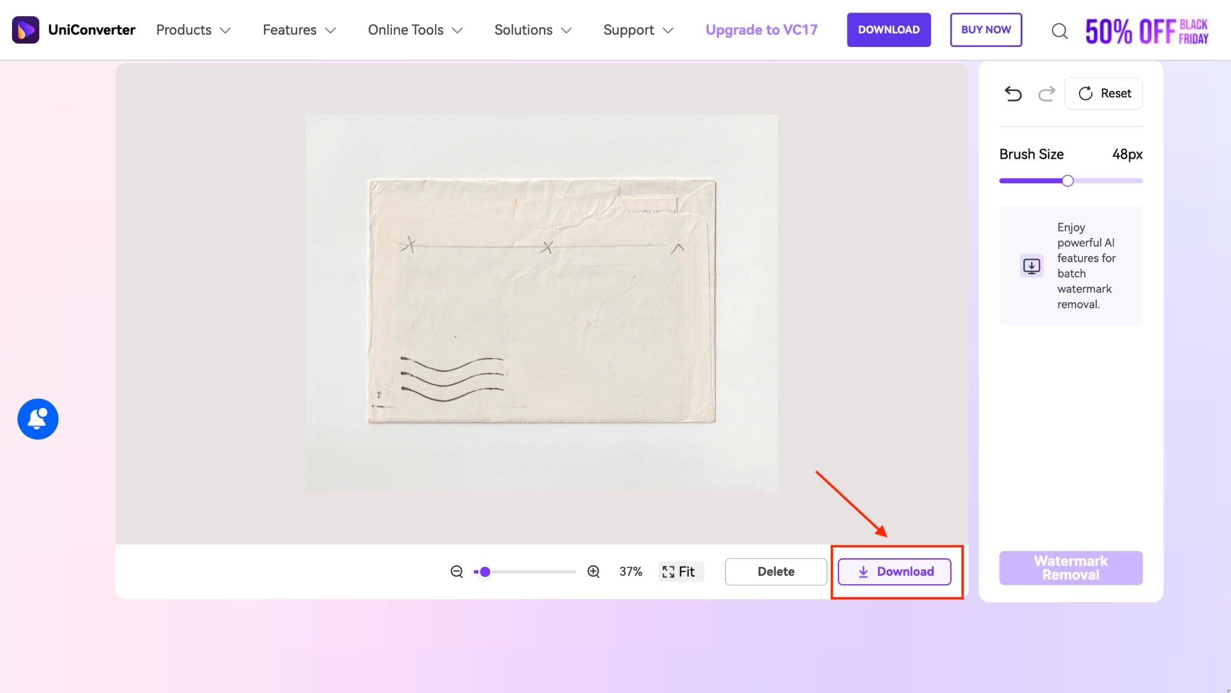1231x693 pixels.
Task: Click the Download image button
Action: pyautogui.click(x=894, y=572)
